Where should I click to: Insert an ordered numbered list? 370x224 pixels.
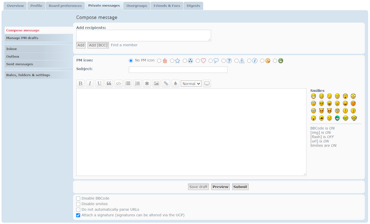click(137, 83)
